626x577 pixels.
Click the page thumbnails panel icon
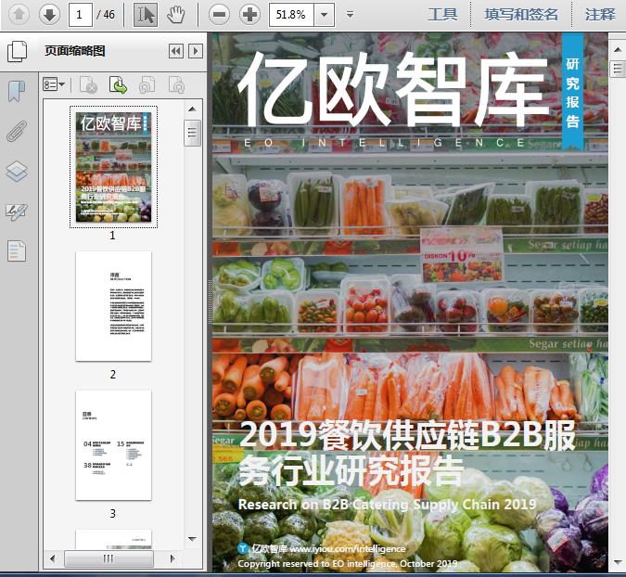18,51
